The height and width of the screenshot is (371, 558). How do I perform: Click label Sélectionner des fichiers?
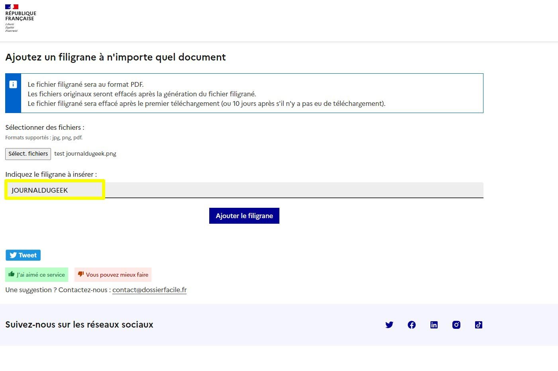[x=45, y=127]
